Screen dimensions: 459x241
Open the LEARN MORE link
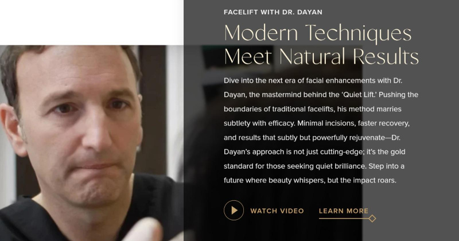pyautogui.click(x=344, y=211)
